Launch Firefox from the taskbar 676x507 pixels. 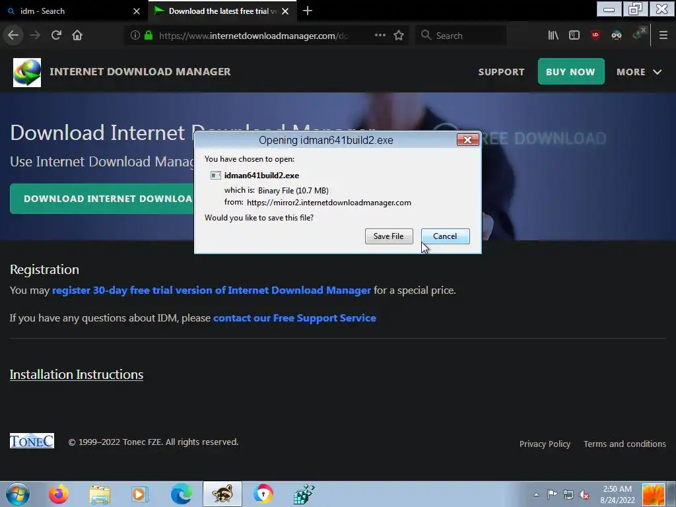[x=58, y=494]
